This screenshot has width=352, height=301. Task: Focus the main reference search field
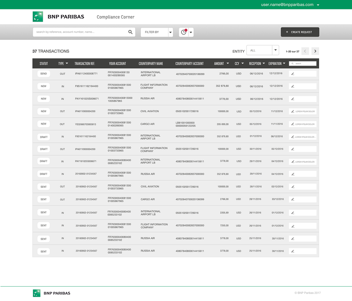pos(80,32)
